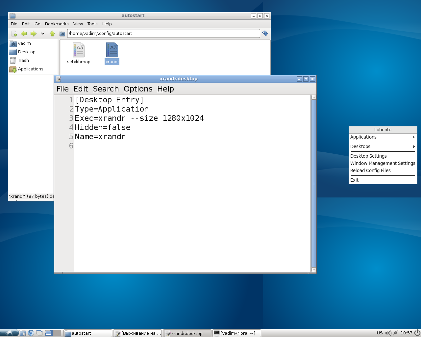The height and width of the screenshot is (337, 421).
Task: Open the Help menu in autostart window
Action: pos(107,24)
